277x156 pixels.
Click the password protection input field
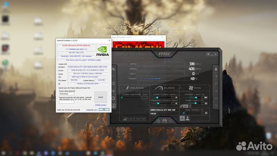[x=67, y=102]
